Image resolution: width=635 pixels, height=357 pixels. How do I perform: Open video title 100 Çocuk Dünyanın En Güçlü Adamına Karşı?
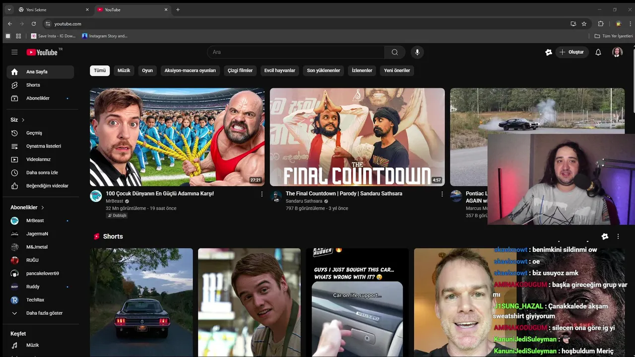pos(160,193)
